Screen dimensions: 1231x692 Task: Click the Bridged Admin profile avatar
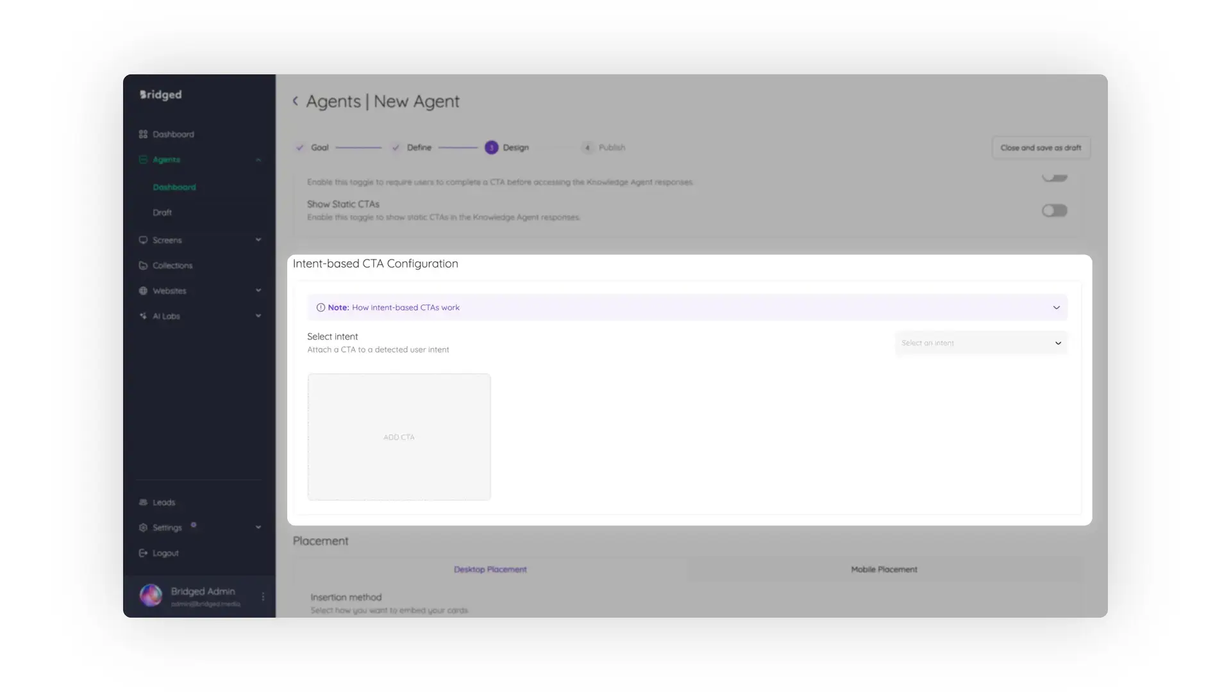151,595
